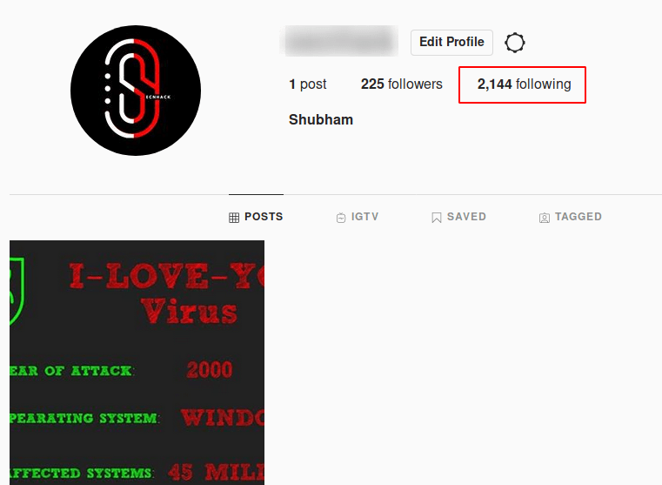Click the blurred username text
Viewport: 662px width, 485px height.
pos(341,41)
